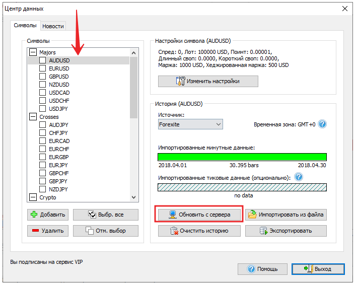Collapse the Majors group
This screenshot has height=284, width=356.
(33, 52)
